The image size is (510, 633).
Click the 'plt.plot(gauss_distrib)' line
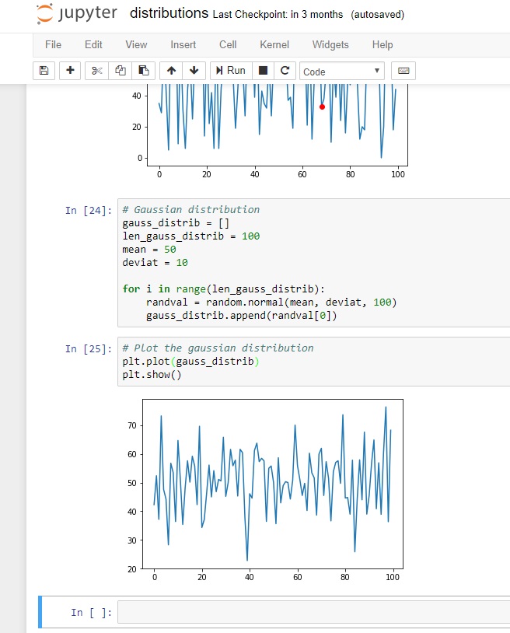pyautogui.click(x=190, y=362)
